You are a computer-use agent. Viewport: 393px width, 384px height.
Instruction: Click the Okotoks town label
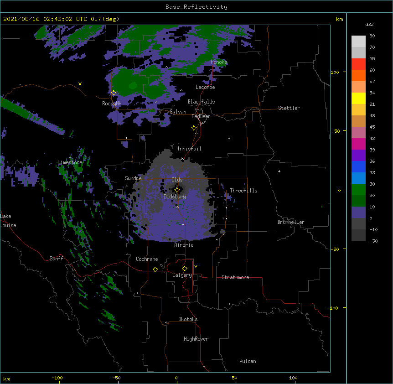(x=188, y=319)
